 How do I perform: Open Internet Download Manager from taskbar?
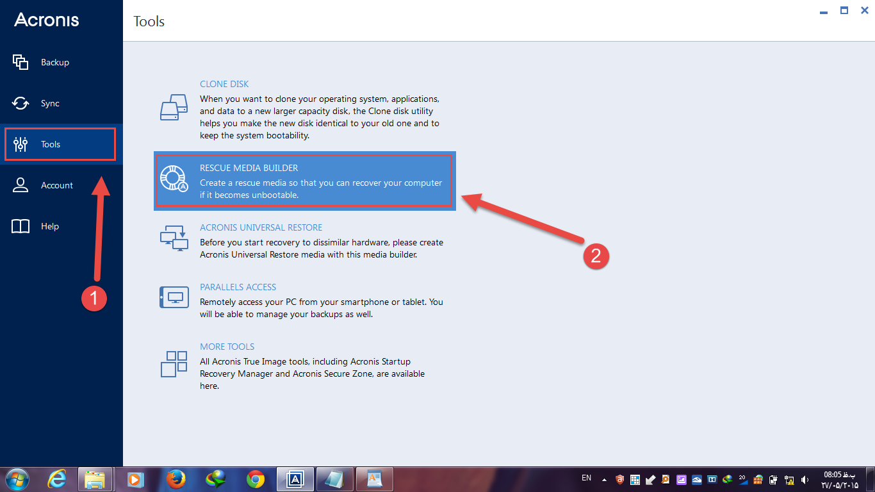click(216, 479)
